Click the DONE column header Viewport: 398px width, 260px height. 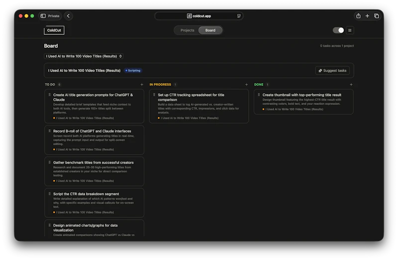[259, 85]
